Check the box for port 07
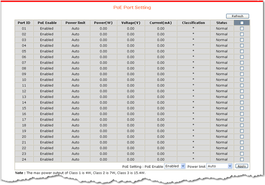This screenshot has width=265, height=185. point(242,63)
